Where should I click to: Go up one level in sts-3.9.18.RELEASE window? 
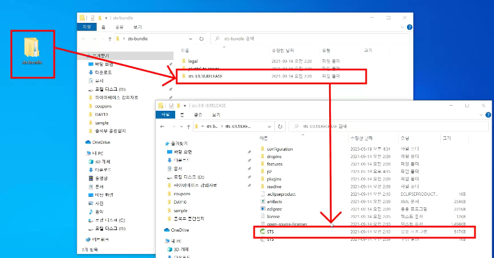(x=188, y=127)
